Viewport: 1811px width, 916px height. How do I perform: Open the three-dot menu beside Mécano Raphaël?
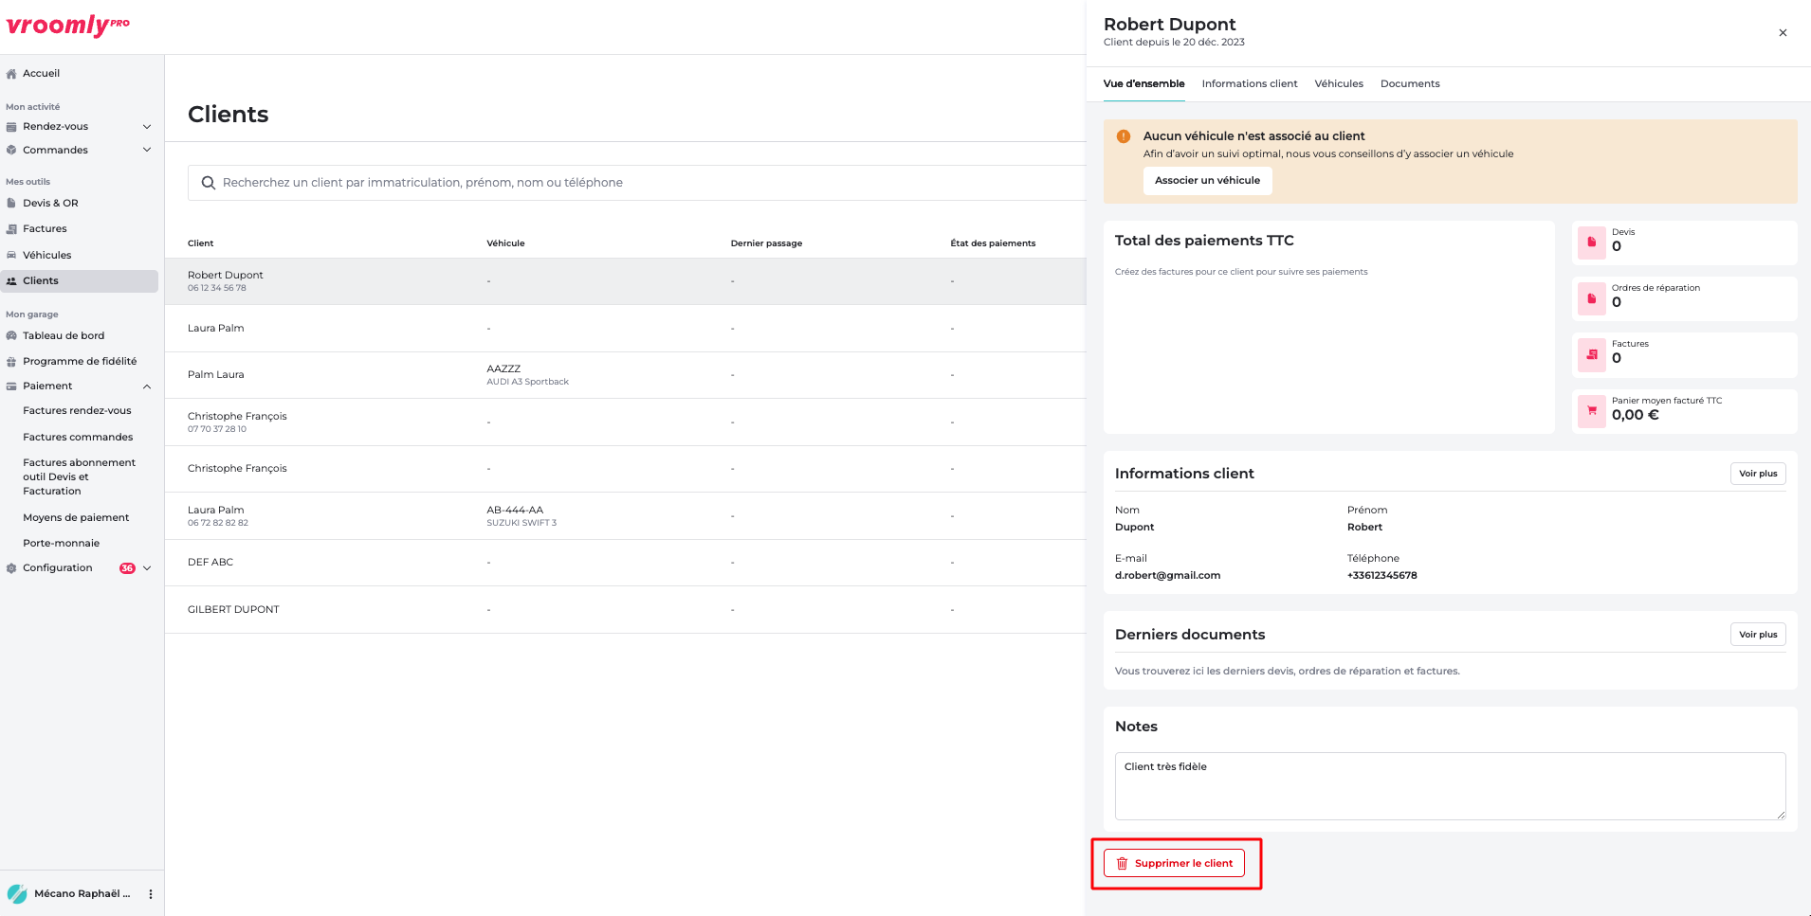(x=151, y=894)
